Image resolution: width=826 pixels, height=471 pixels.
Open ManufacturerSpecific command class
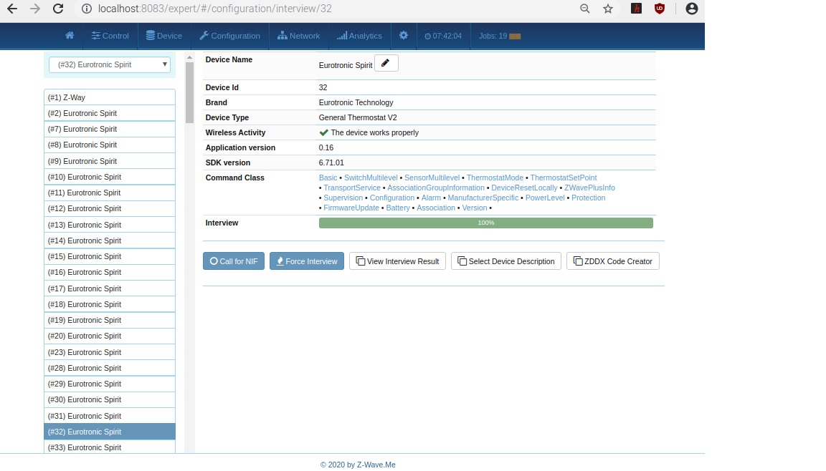483,198
